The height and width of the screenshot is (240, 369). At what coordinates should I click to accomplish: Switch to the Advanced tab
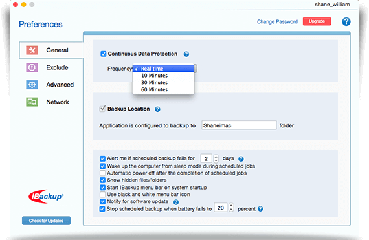pos(60,85)
